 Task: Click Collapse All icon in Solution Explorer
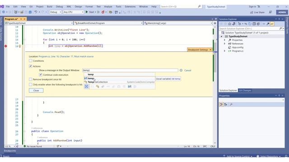click(x=254, y=24)
